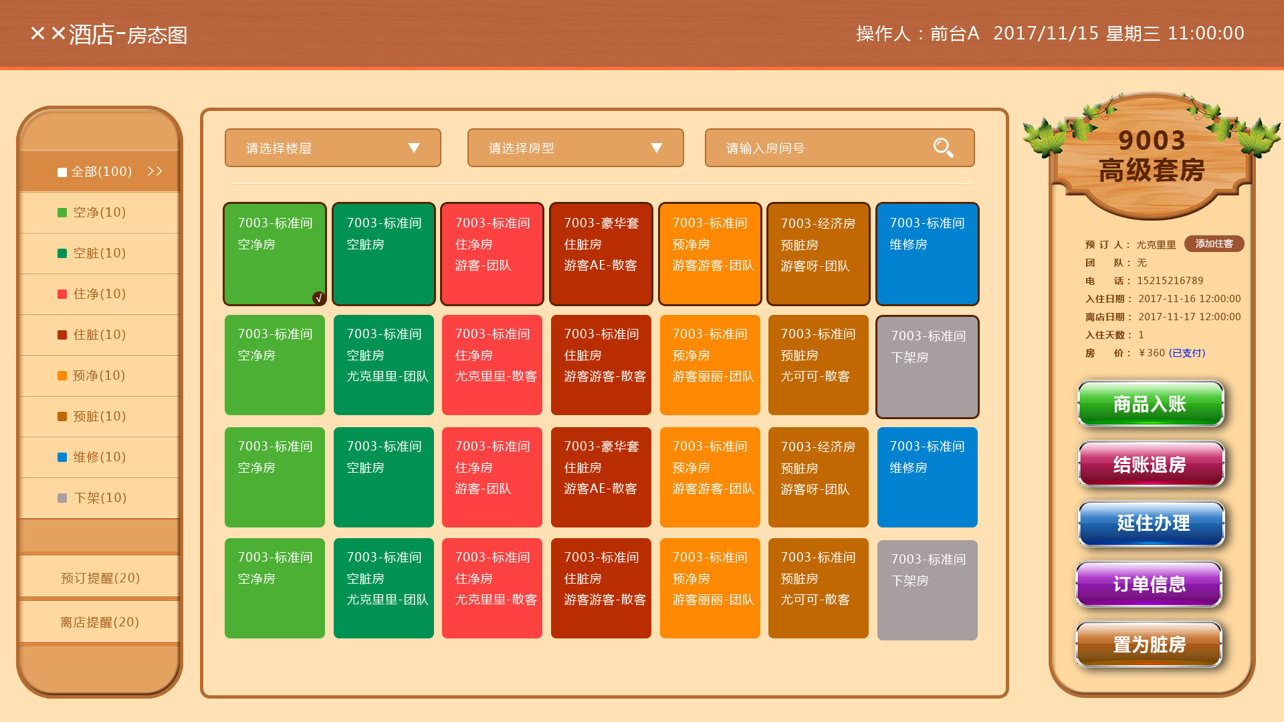The height and width of the screenshot is (722, 1284).
Task: Select the second-row 尤克里里-散客 住净房 card
Action: [492, 365]
